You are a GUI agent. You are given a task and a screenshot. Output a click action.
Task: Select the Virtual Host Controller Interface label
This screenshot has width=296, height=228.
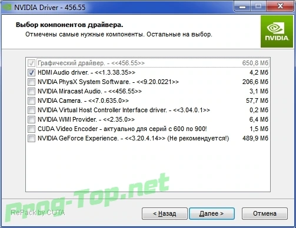tap(124, 110)
